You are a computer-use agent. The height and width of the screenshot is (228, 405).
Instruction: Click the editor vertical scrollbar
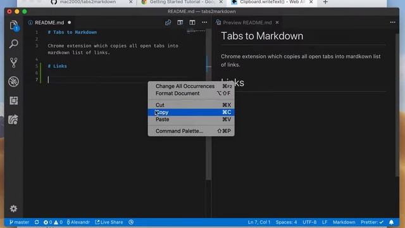point(209,103)
